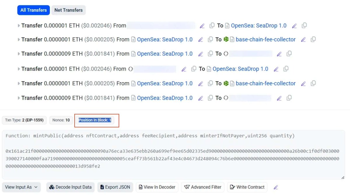This screenshot has height=195, width=350.
Task: Open OpenSea: SeaDrop 1.0 sender in second row
Action: point(165,39)
